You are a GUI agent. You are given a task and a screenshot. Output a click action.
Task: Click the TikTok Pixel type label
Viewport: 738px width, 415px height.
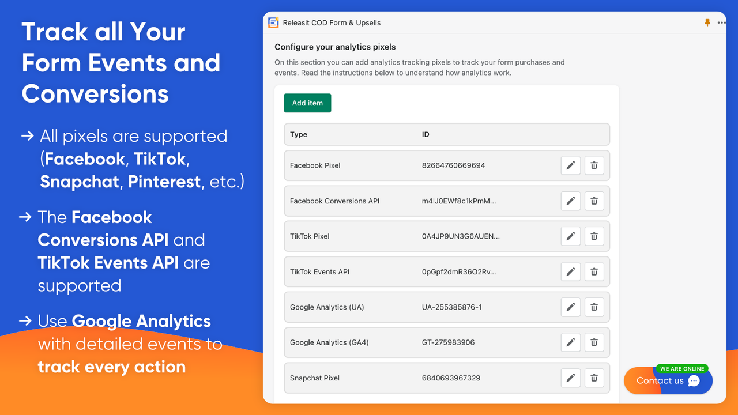(310, 236)
